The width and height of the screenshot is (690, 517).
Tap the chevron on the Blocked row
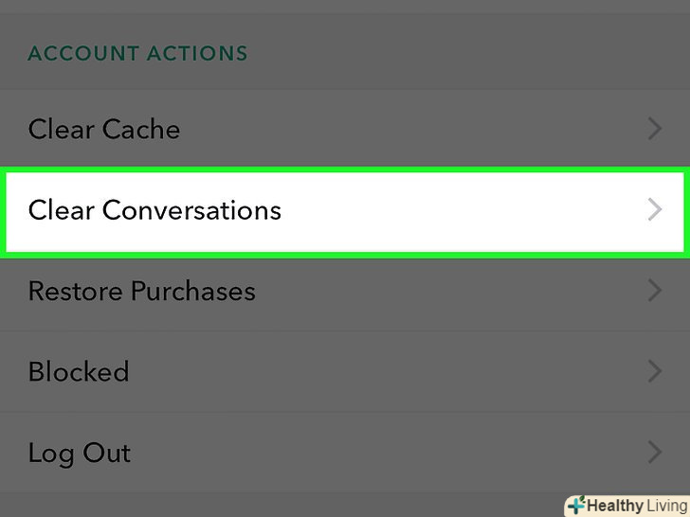point(654,371)
